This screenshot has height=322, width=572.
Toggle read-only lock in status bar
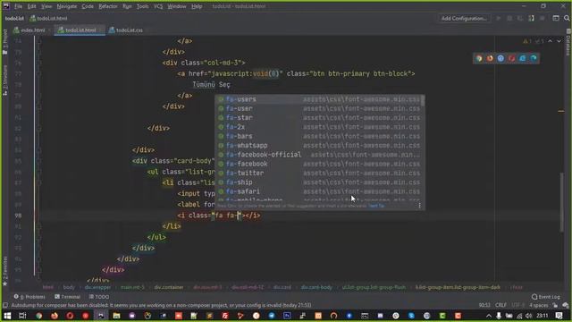tap(555, 305)
